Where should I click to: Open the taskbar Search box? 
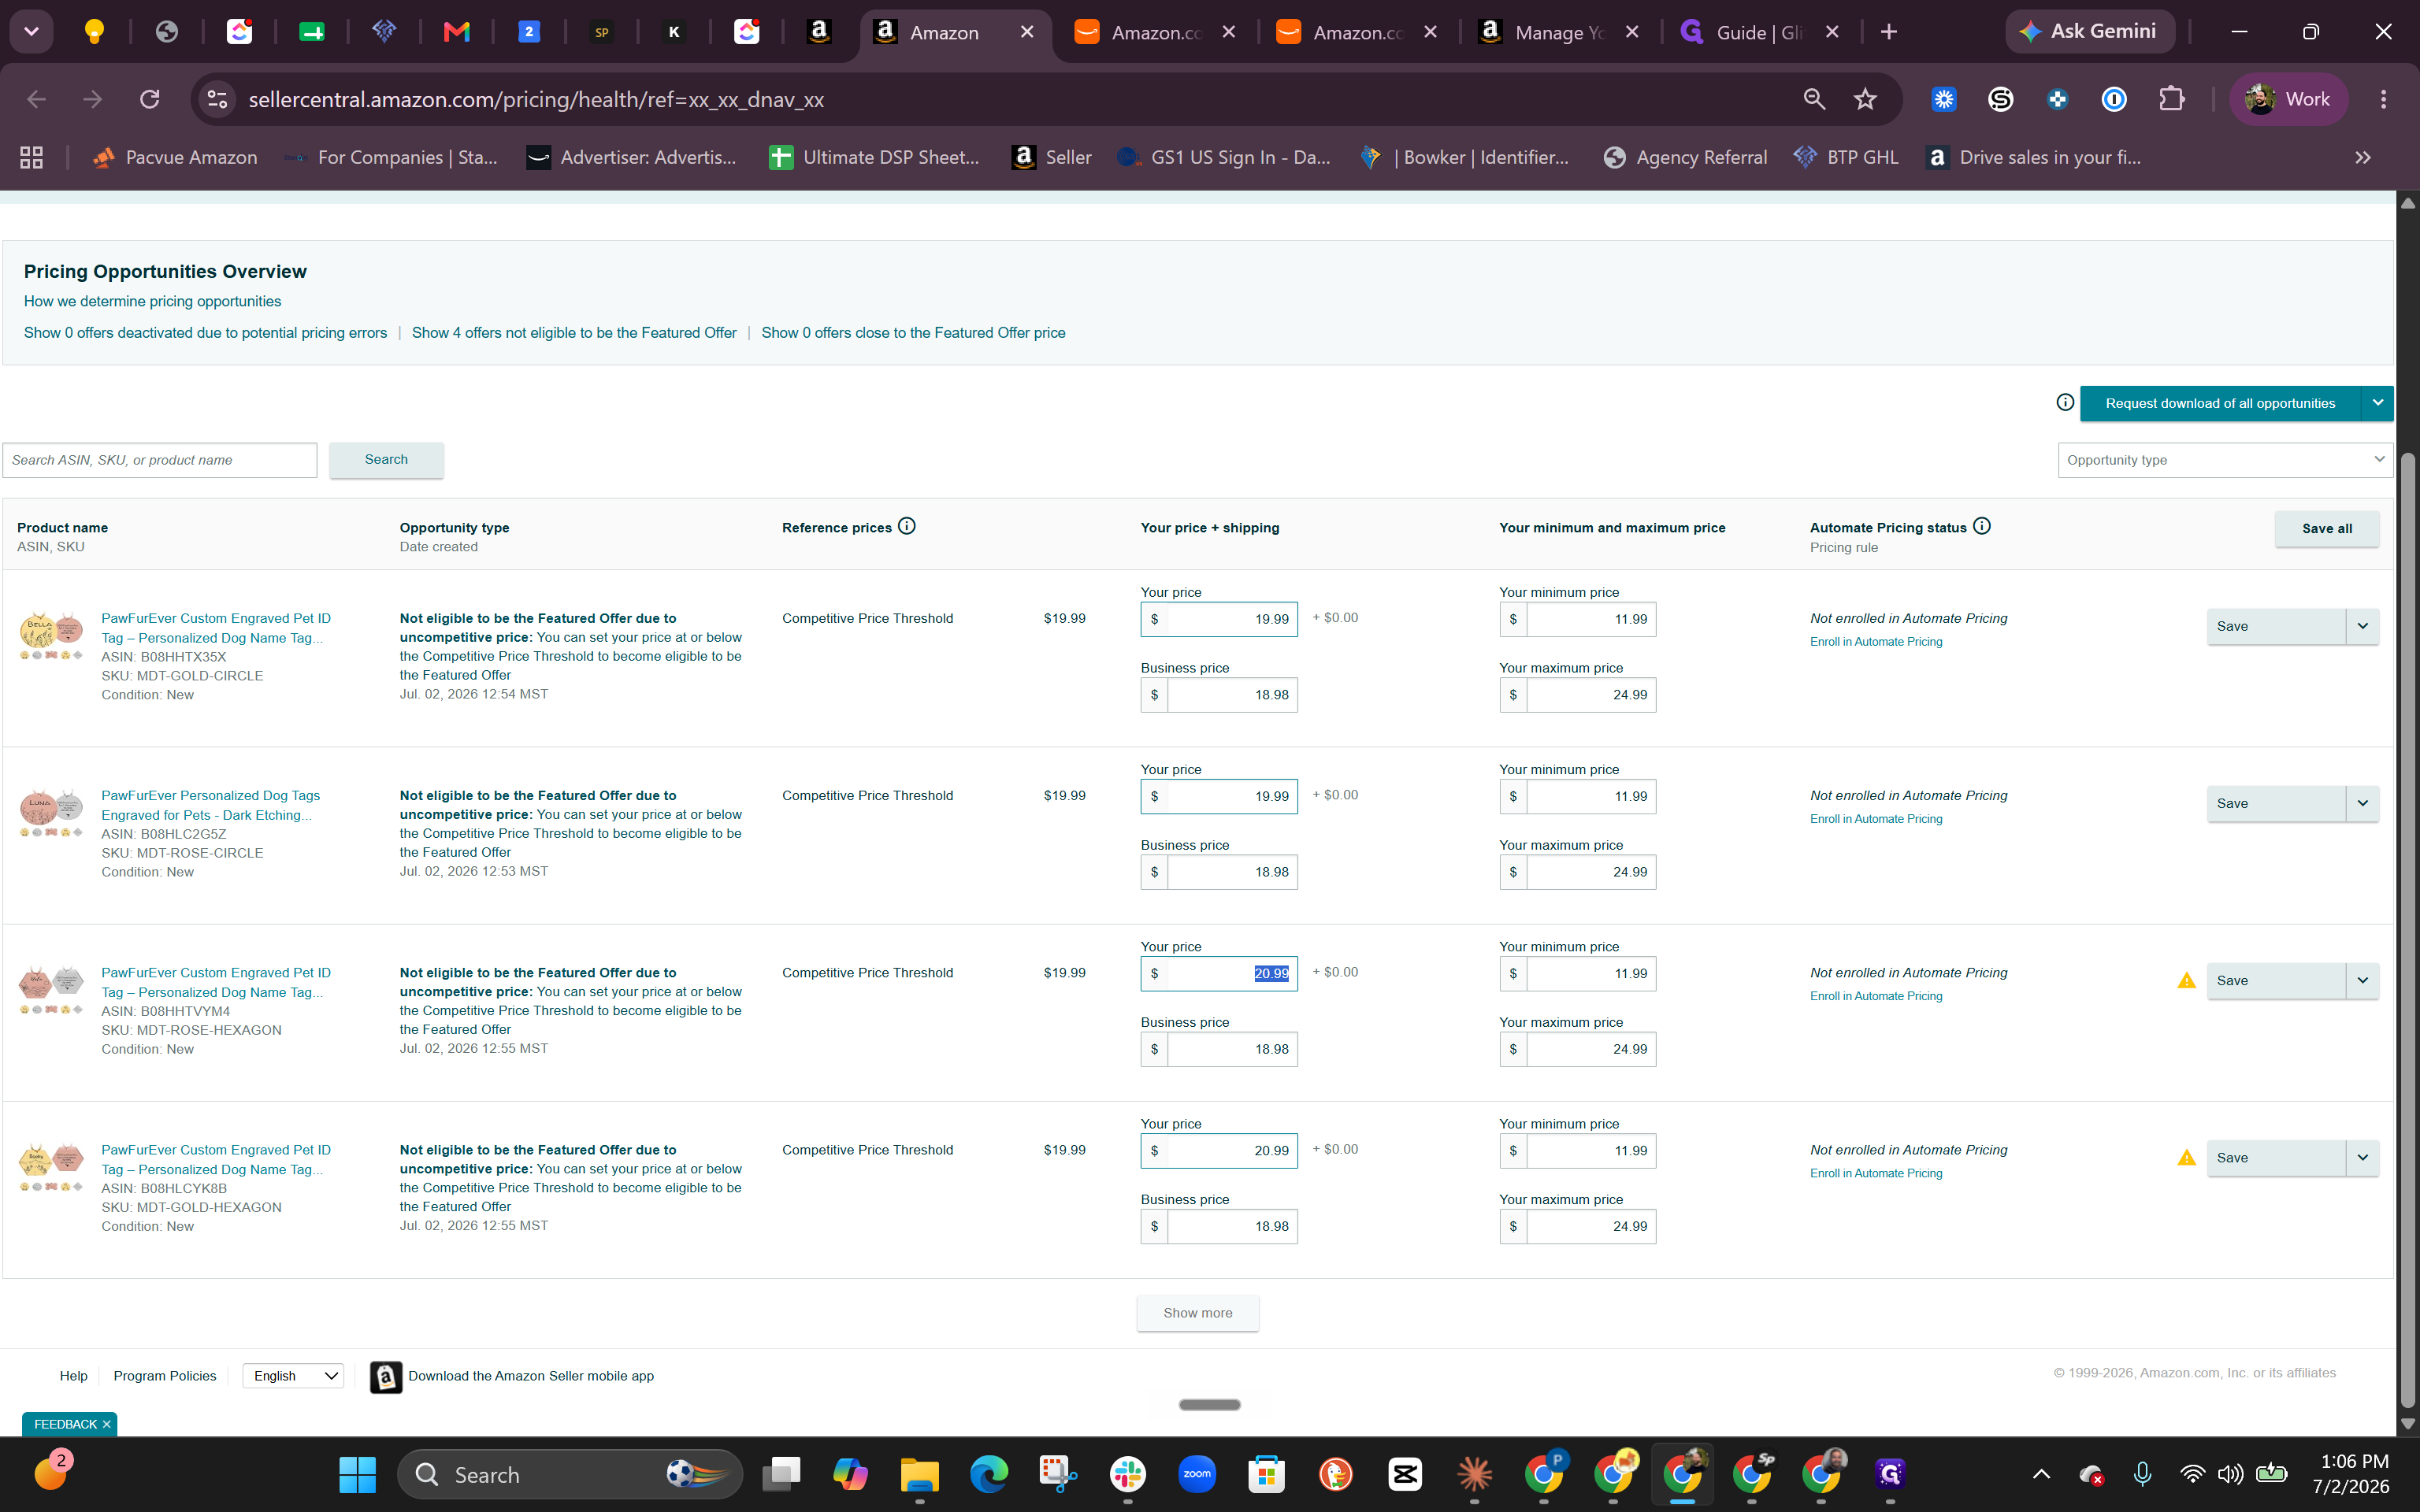pos(570,1474)
